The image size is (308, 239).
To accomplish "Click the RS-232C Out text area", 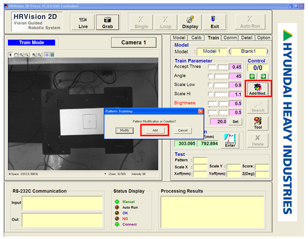I will (62, 220).
